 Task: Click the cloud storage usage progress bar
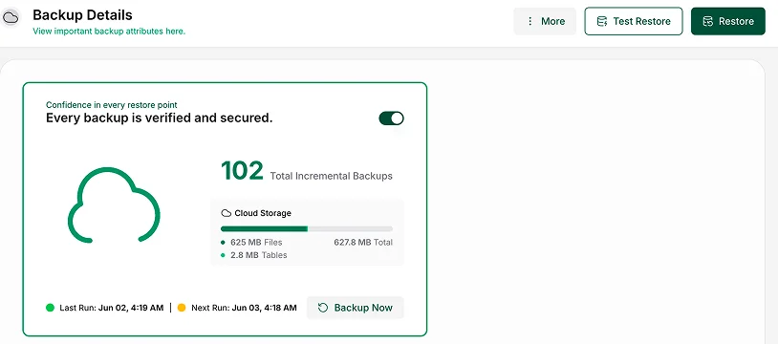(x=307, y=228)
